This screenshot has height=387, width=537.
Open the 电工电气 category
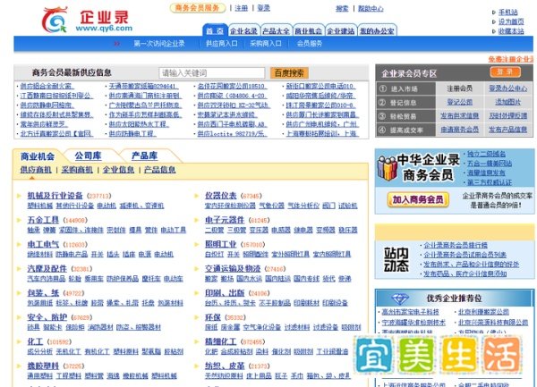pyautogui.click(x=43, y=244)
